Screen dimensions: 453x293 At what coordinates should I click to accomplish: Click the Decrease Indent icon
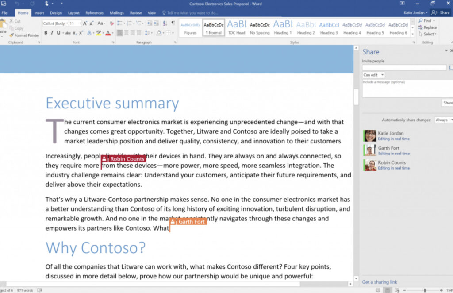150,23
